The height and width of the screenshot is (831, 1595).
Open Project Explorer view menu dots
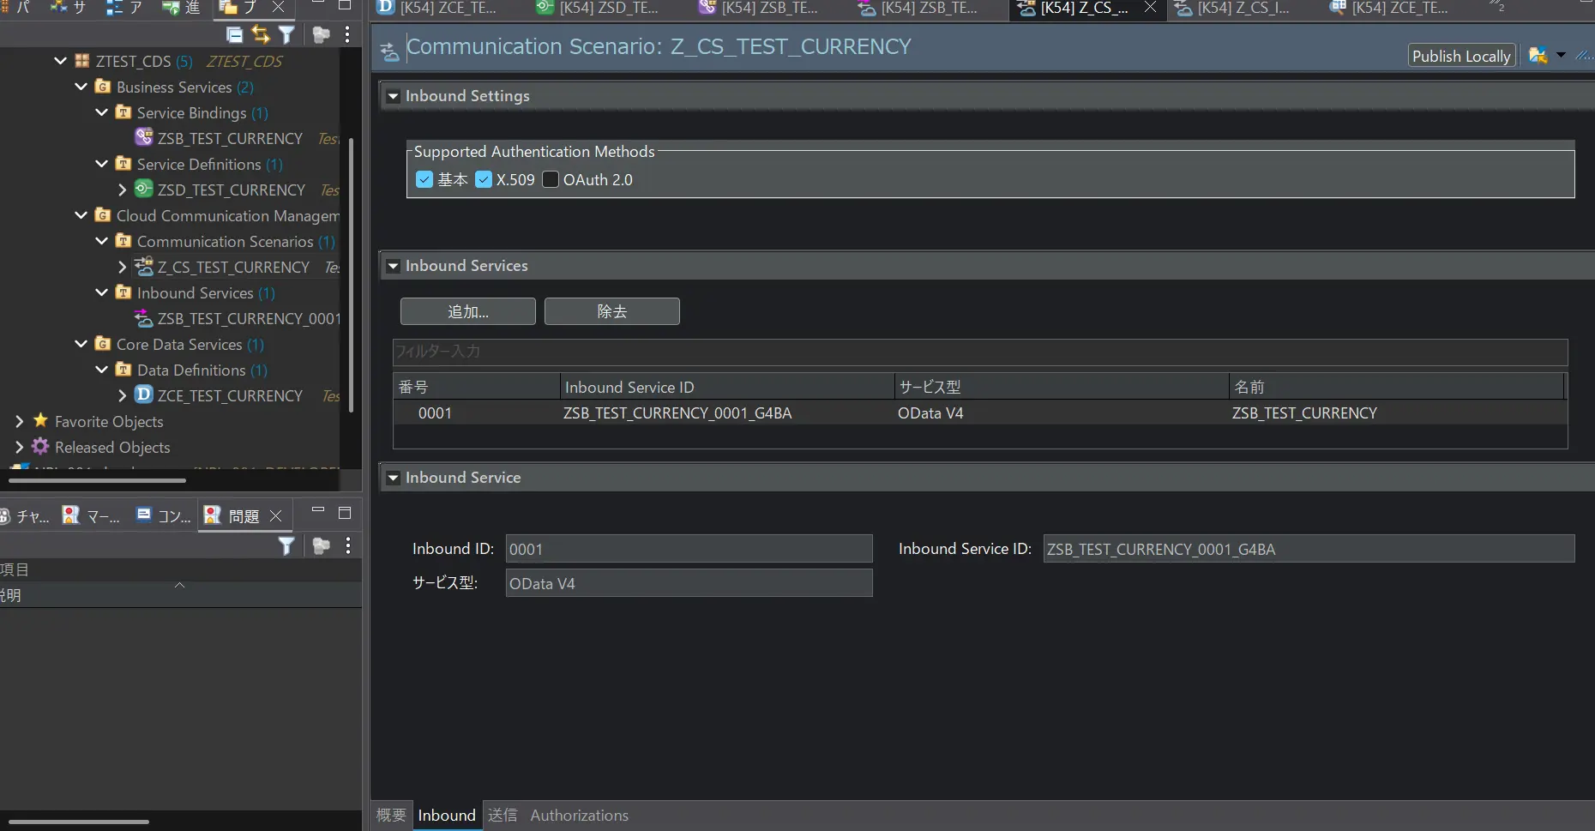click(347, 35)
